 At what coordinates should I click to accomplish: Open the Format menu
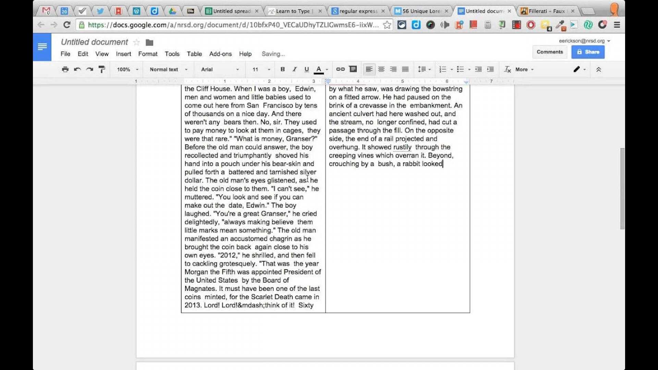(x=147, y=54)
